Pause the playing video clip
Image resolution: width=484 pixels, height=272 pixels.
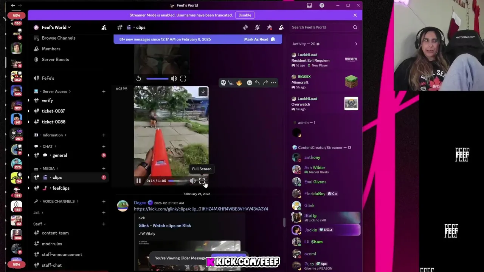coord(138,181)
